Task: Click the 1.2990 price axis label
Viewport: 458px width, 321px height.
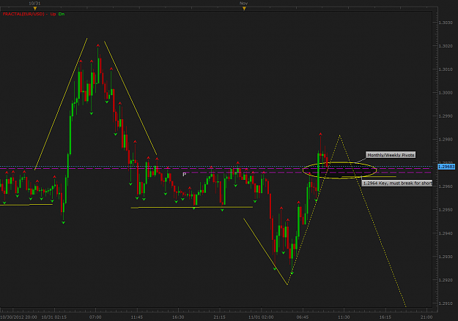Action: click(x=446, y=116)
